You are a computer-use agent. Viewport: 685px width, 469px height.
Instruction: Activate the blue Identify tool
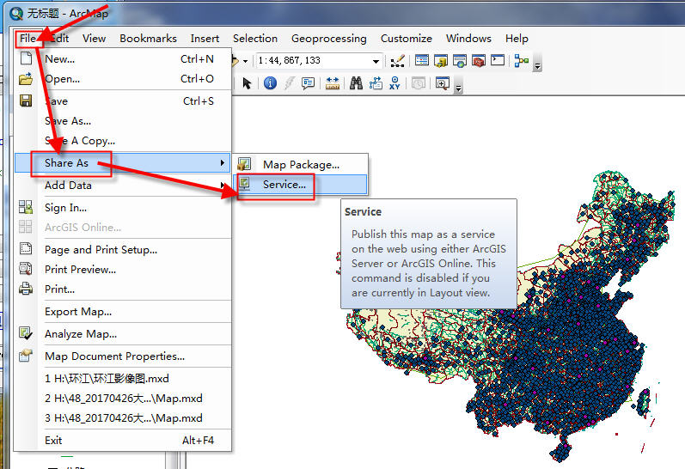click(x=270, y=83)
